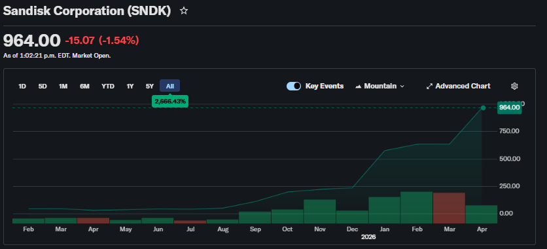The height and width of the screenshot is (249, 547).
Task: Click the 964.00 price tag on axis
Action: 510,107
